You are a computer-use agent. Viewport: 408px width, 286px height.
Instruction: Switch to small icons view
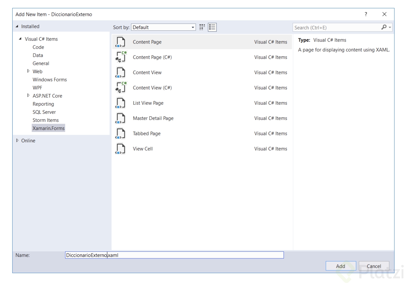tap(202, 27)
